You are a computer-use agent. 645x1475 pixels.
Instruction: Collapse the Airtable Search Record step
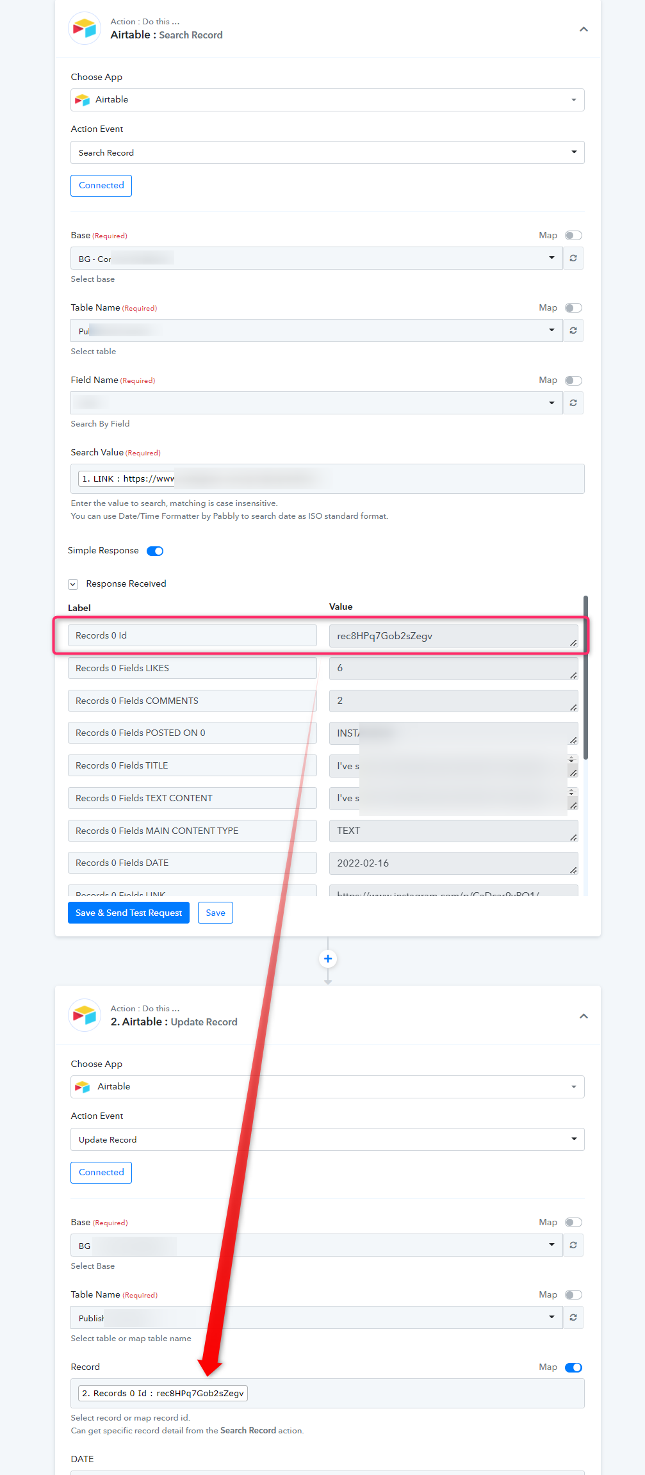584,29
